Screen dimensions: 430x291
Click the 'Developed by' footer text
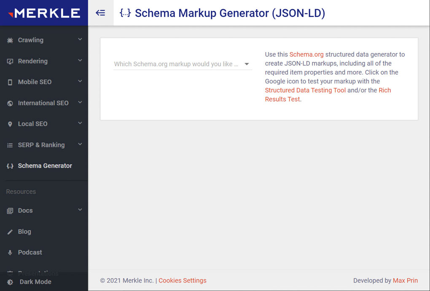(372, 280)
